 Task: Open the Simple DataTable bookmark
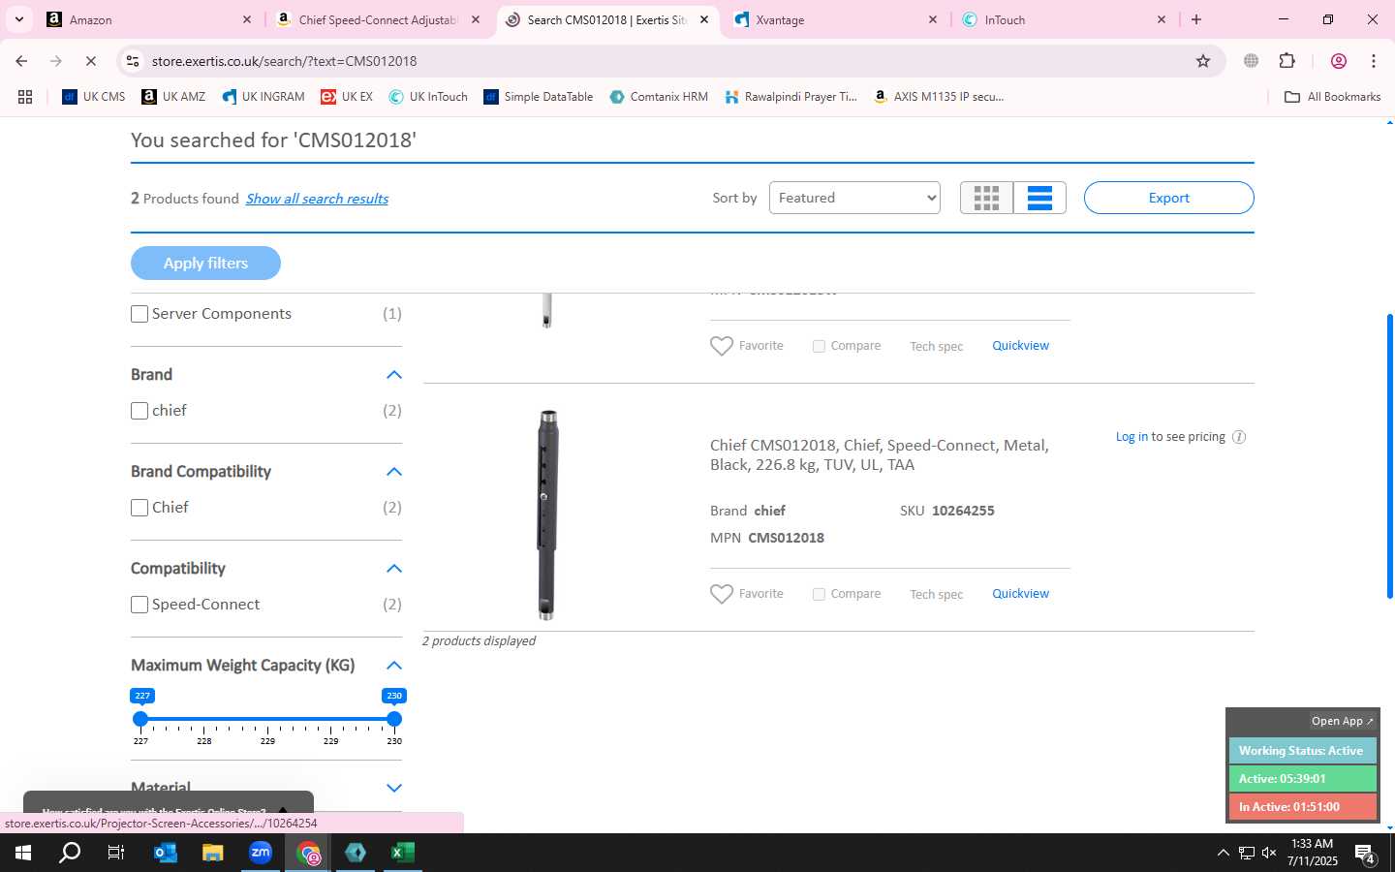[x=538, y=97]
